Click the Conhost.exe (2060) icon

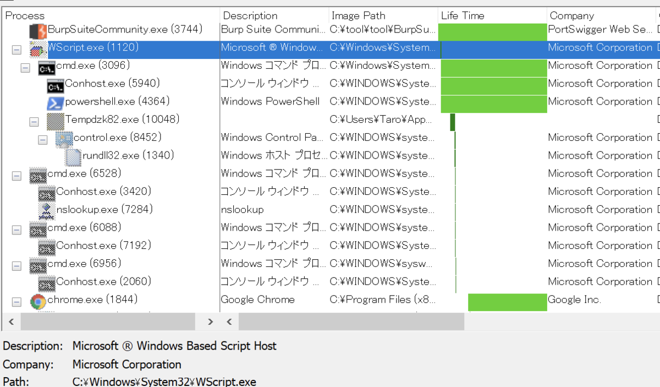46,284
